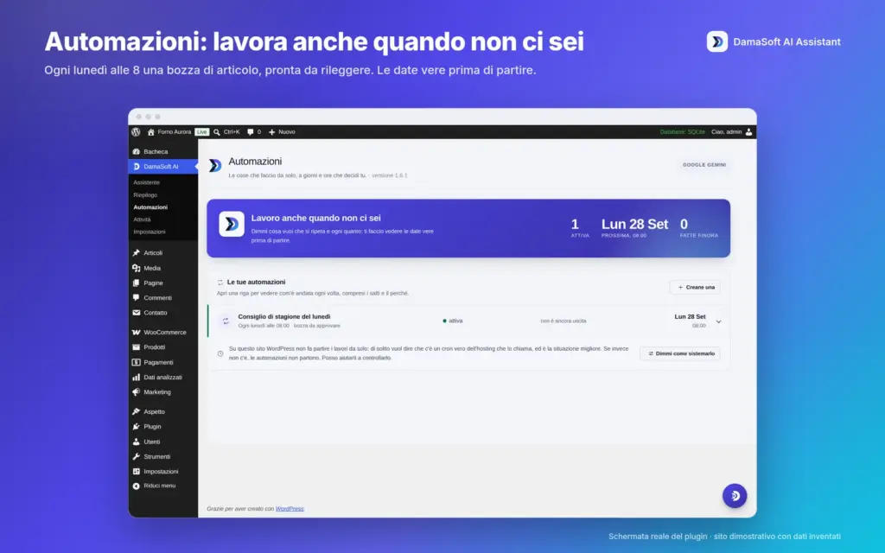Click the logo tile in purple banner
This screenshot has height=553, width=885.
coord(232,224)
